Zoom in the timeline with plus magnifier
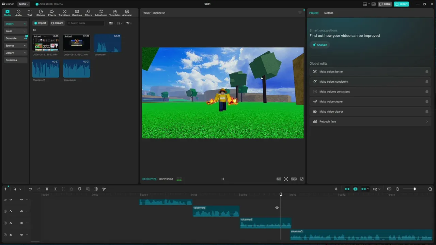This screenshot has width=436, height=245. (430, 189)
